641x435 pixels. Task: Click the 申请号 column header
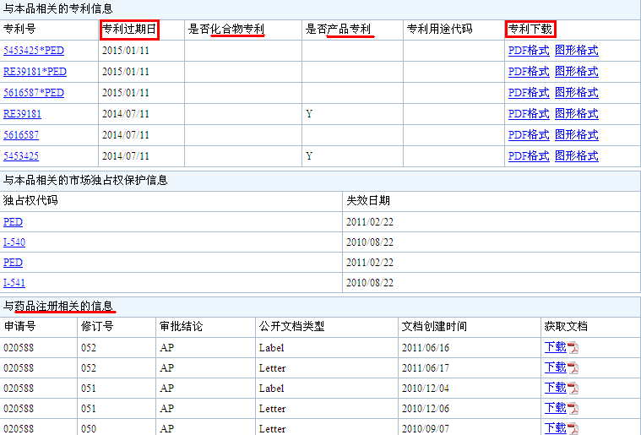pyautogui.click(x=19, y=327)
